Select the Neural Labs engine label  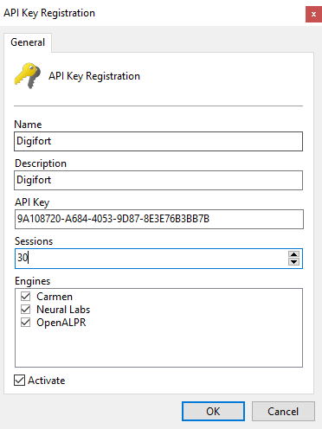[63, 310]
